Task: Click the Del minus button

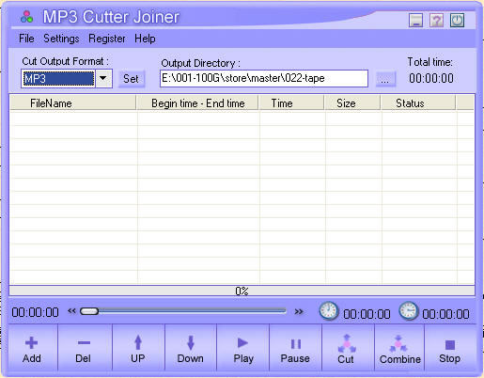Action: pos(84,349)
